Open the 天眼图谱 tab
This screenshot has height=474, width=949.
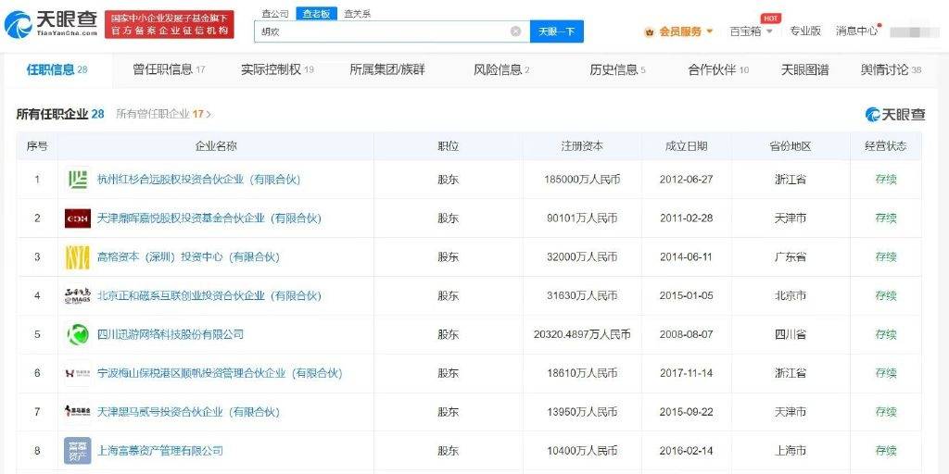(x=805, y=70)
